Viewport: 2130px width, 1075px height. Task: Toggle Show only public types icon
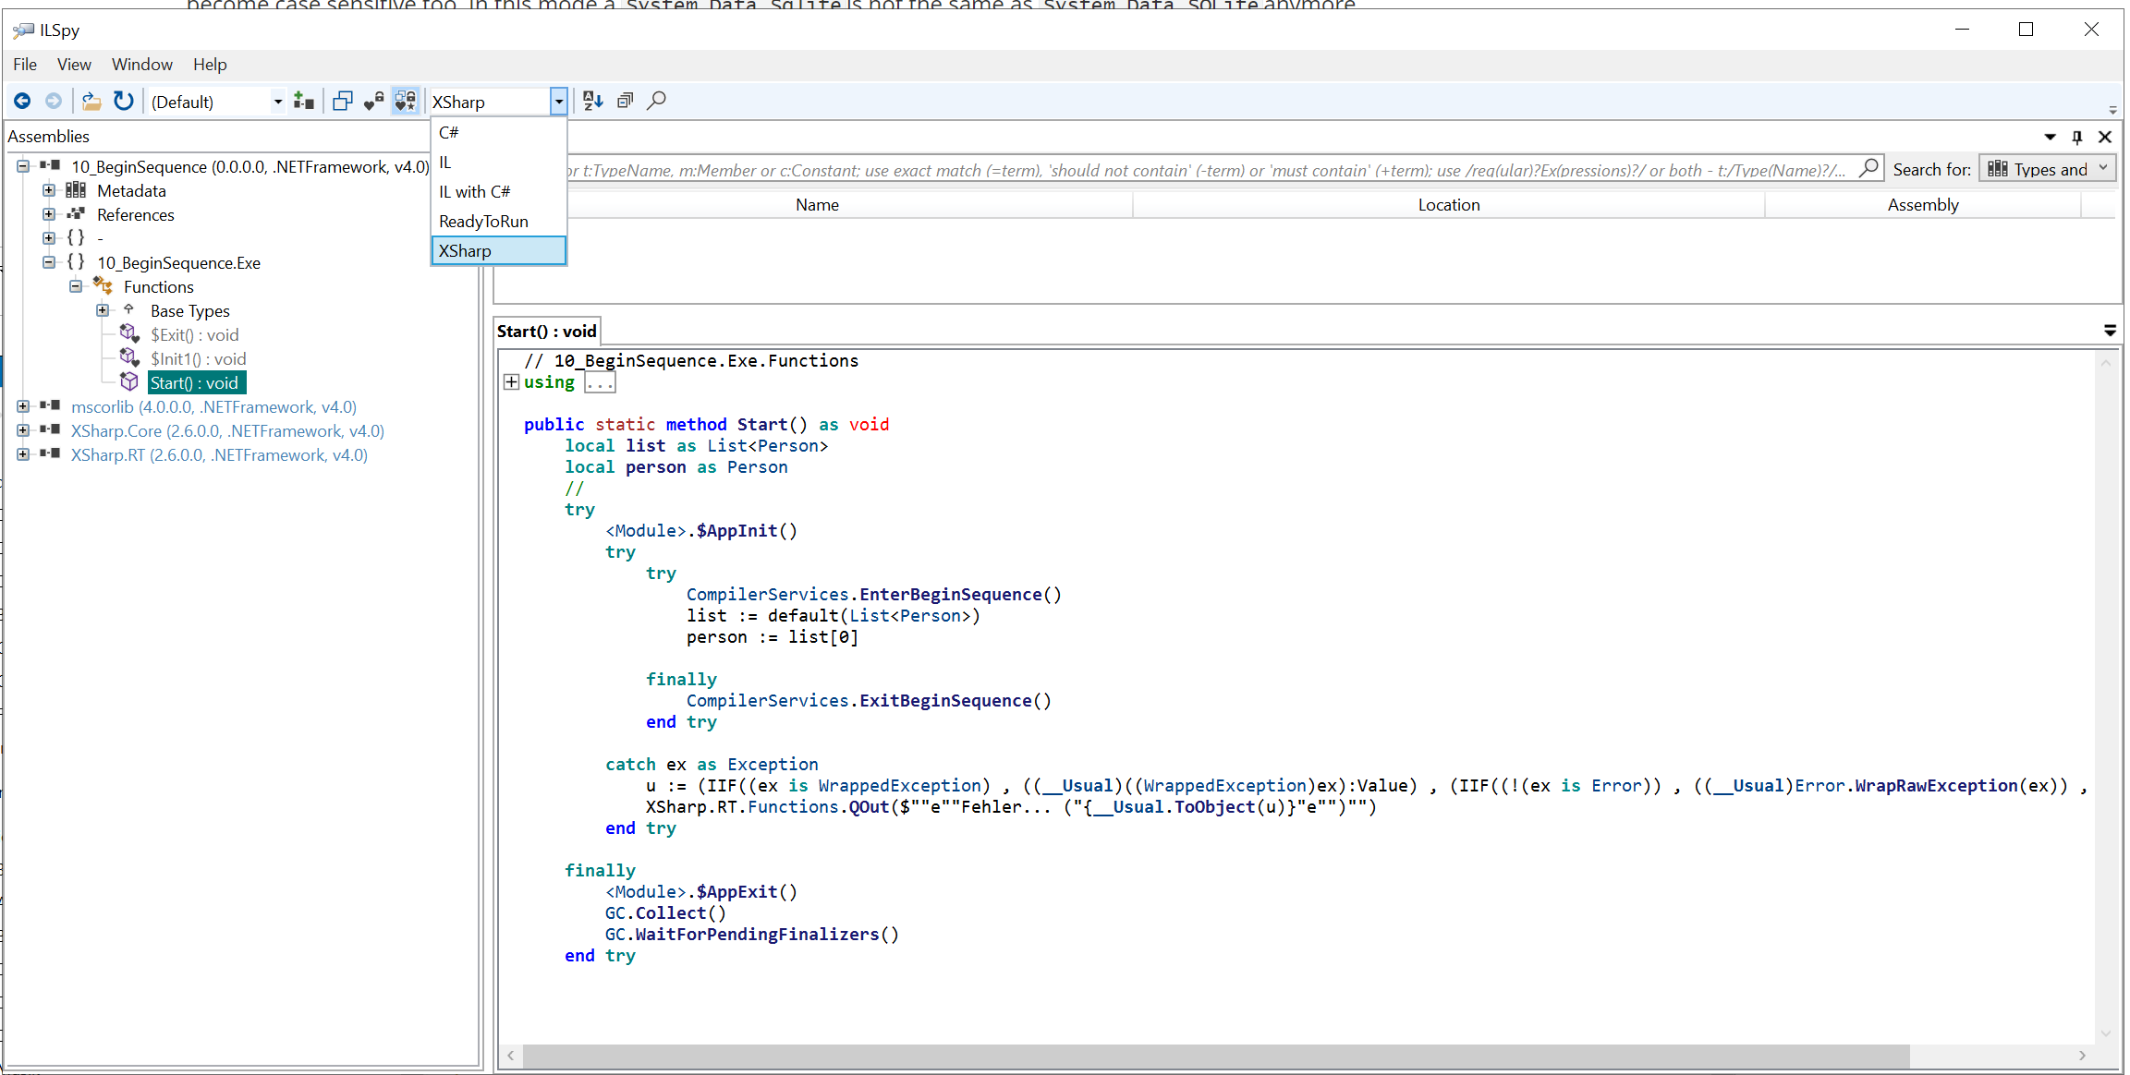click(343, 101)
